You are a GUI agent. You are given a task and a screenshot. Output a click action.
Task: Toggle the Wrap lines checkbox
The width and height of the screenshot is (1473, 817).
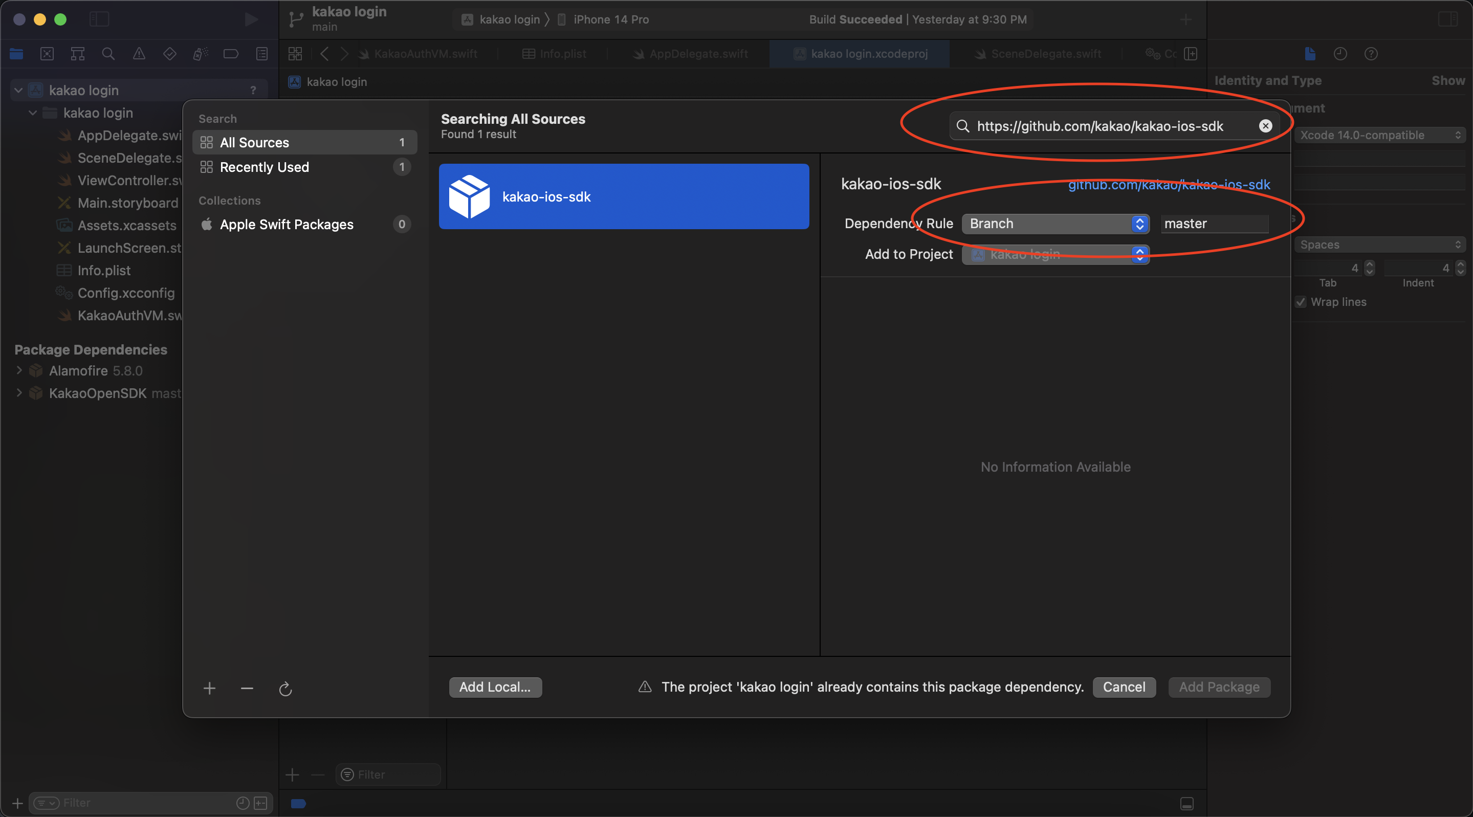point(1301,302)
